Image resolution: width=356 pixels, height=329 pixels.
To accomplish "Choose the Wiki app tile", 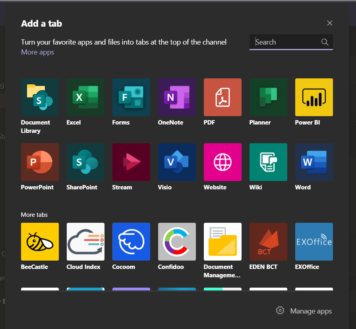I will [268, 162].
